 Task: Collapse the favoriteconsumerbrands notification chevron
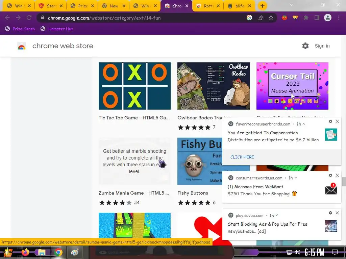click(x=304, y=124)
